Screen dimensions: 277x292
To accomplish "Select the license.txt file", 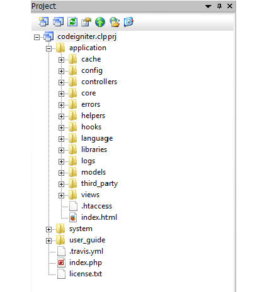I will pyautogui.click(x=86, y=274).
